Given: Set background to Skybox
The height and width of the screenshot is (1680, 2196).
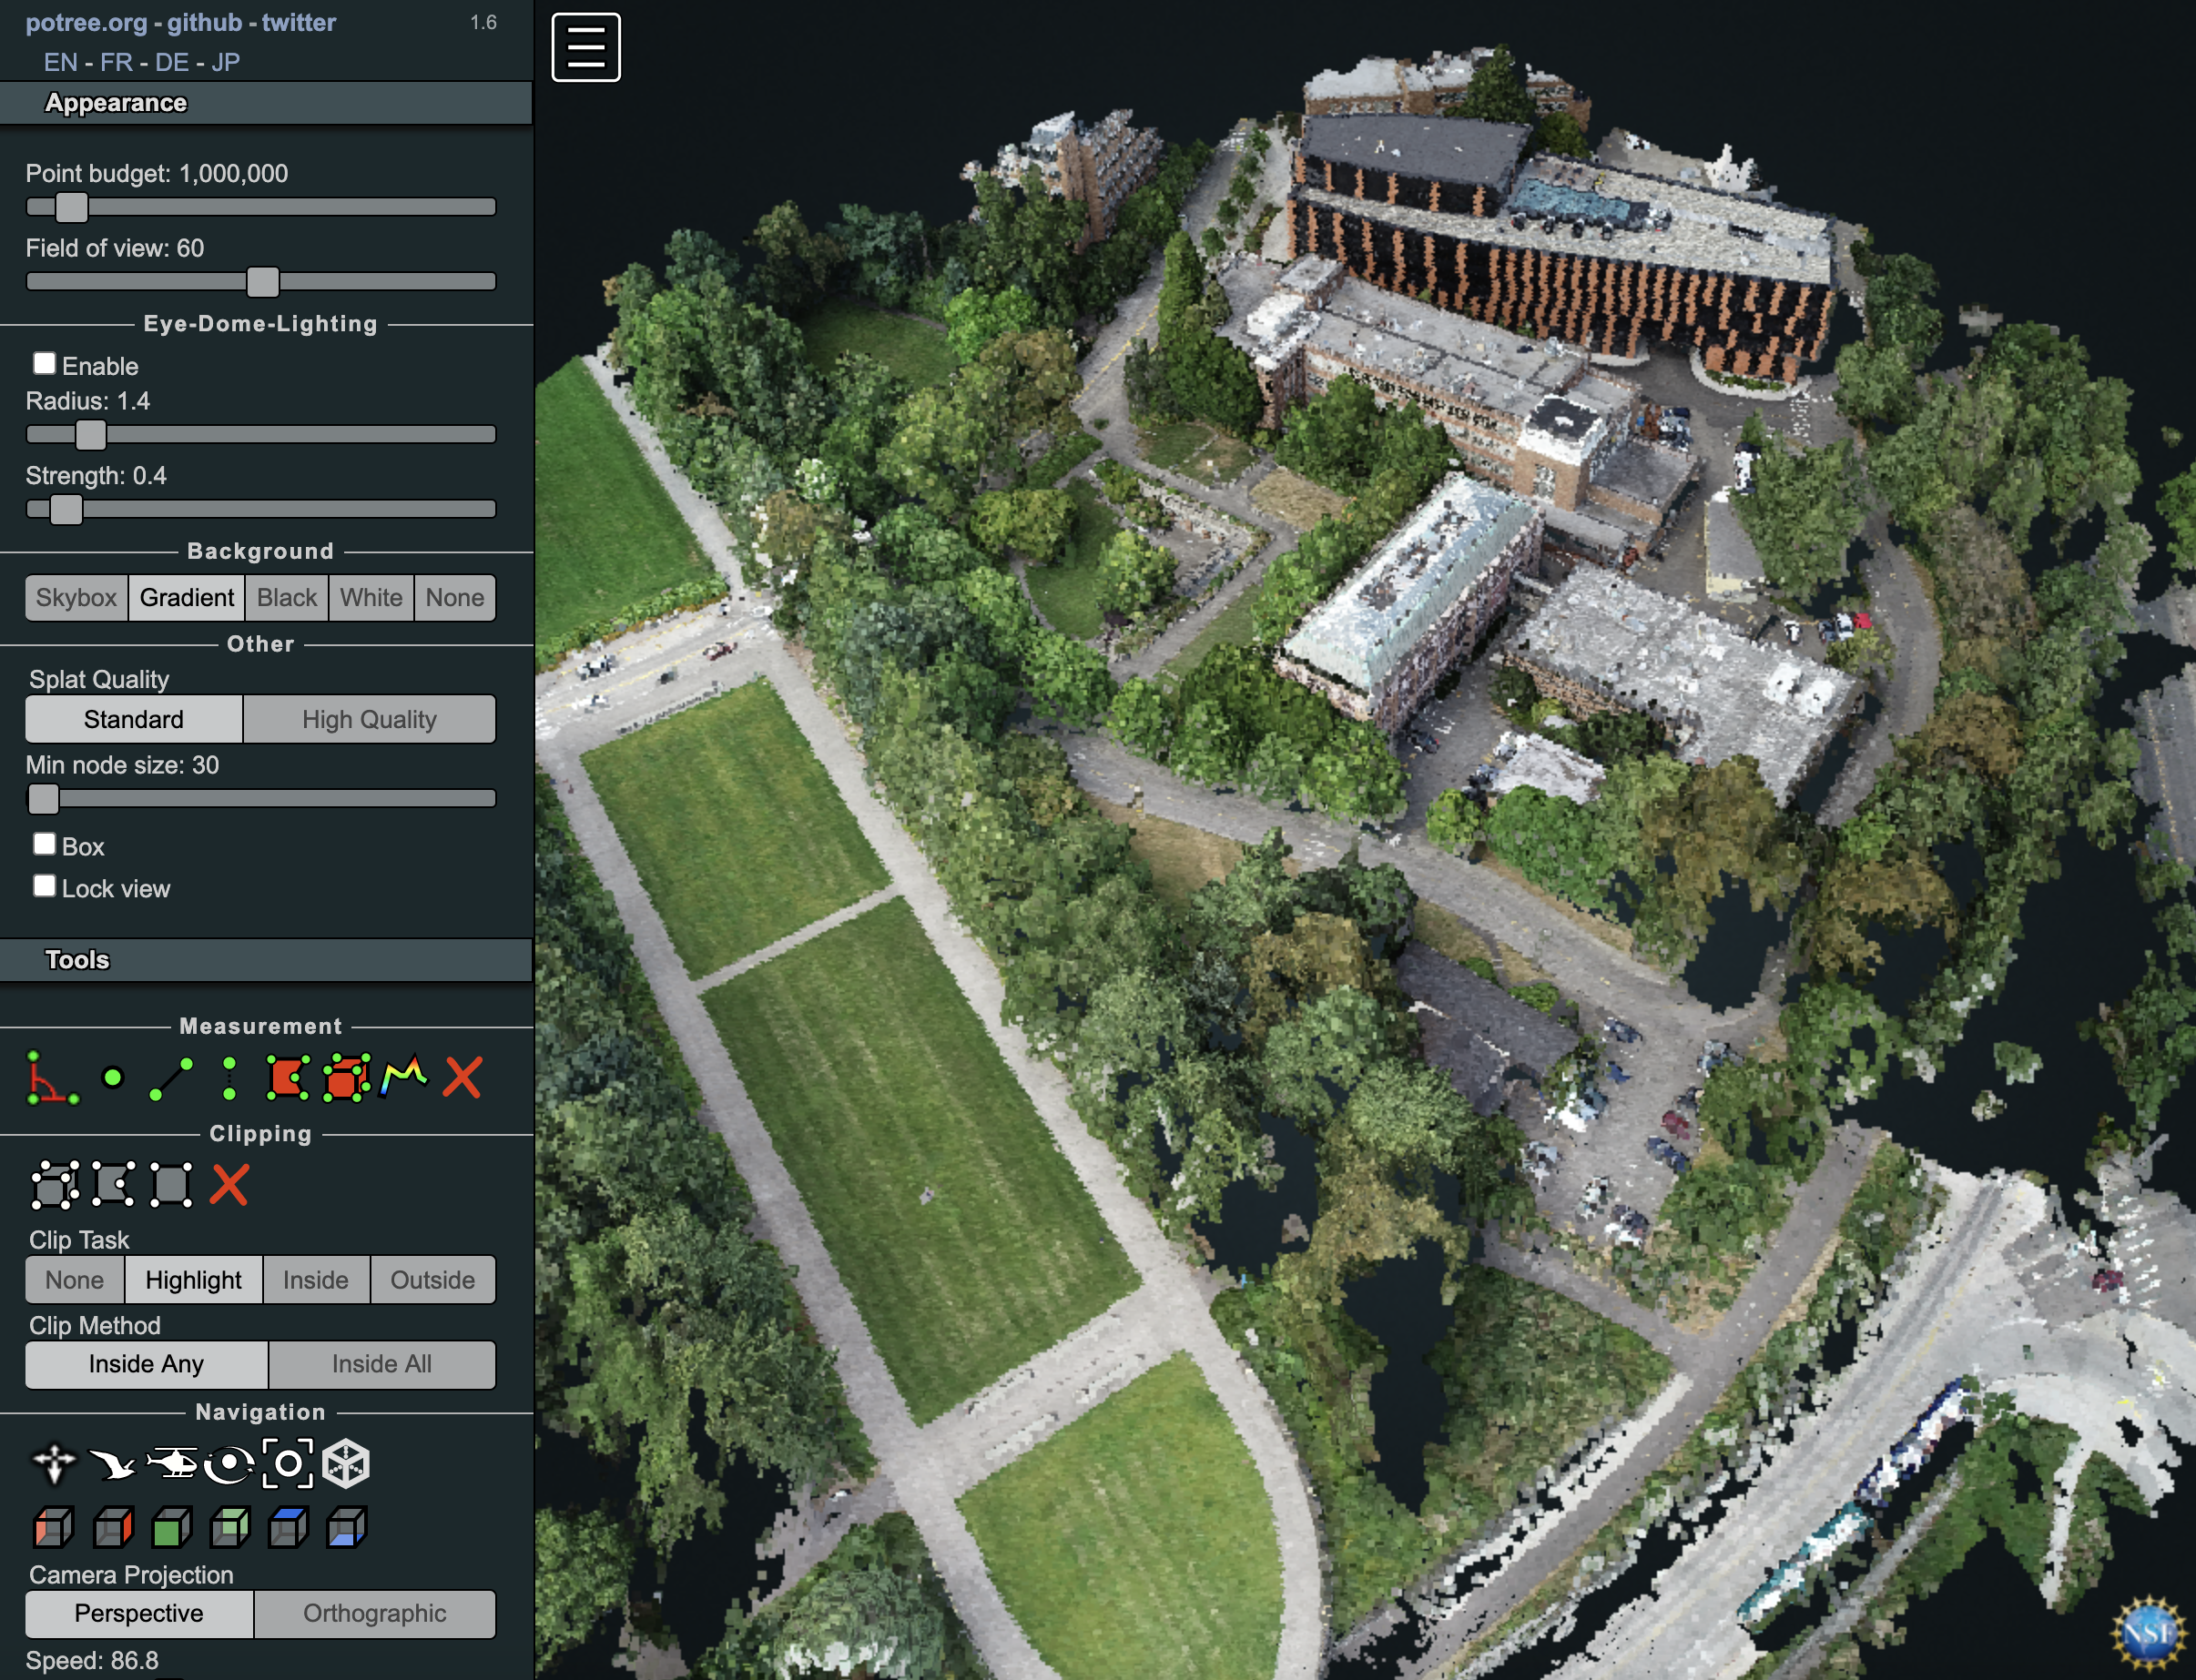Looking at the screenshot, I should click(76, 598).
